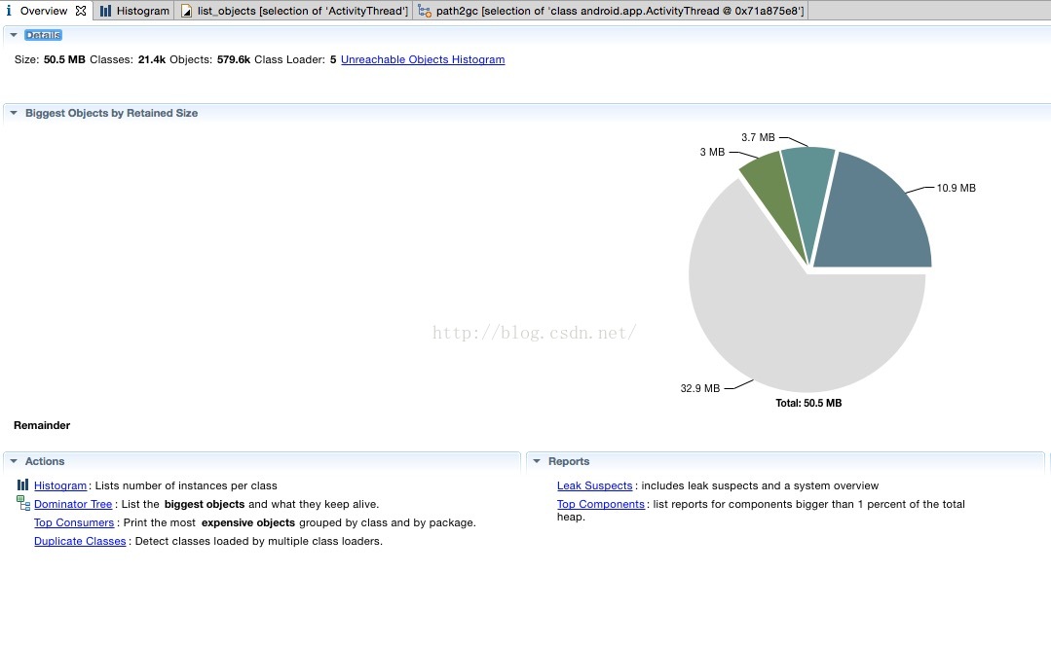Open the Top Components report
Screen dimensions: 1051x645
point(601,504)
